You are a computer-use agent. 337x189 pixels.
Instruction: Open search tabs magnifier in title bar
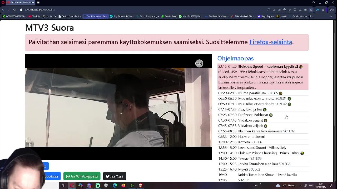click(314, 2)
